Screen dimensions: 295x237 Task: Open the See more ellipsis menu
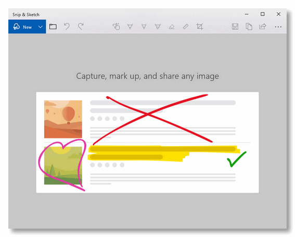pos(278,27)
